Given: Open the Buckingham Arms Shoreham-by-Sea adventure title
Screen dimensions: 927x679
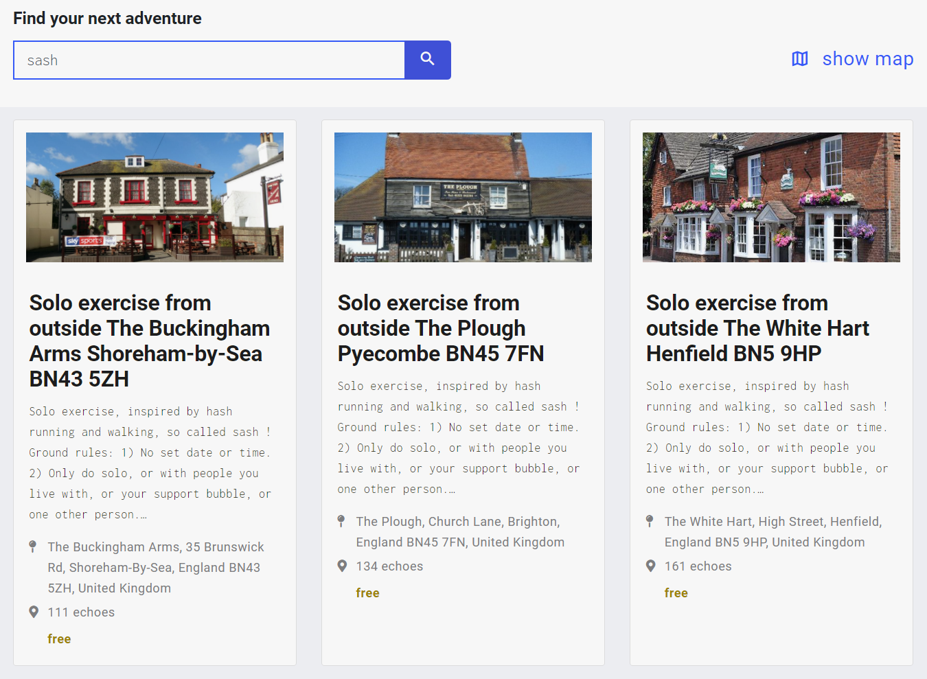Looking at the screenshot, I should (x=149, y=341).
